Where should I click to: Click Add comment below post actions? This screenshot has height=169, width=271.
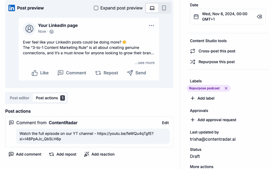tap(25, 154)
